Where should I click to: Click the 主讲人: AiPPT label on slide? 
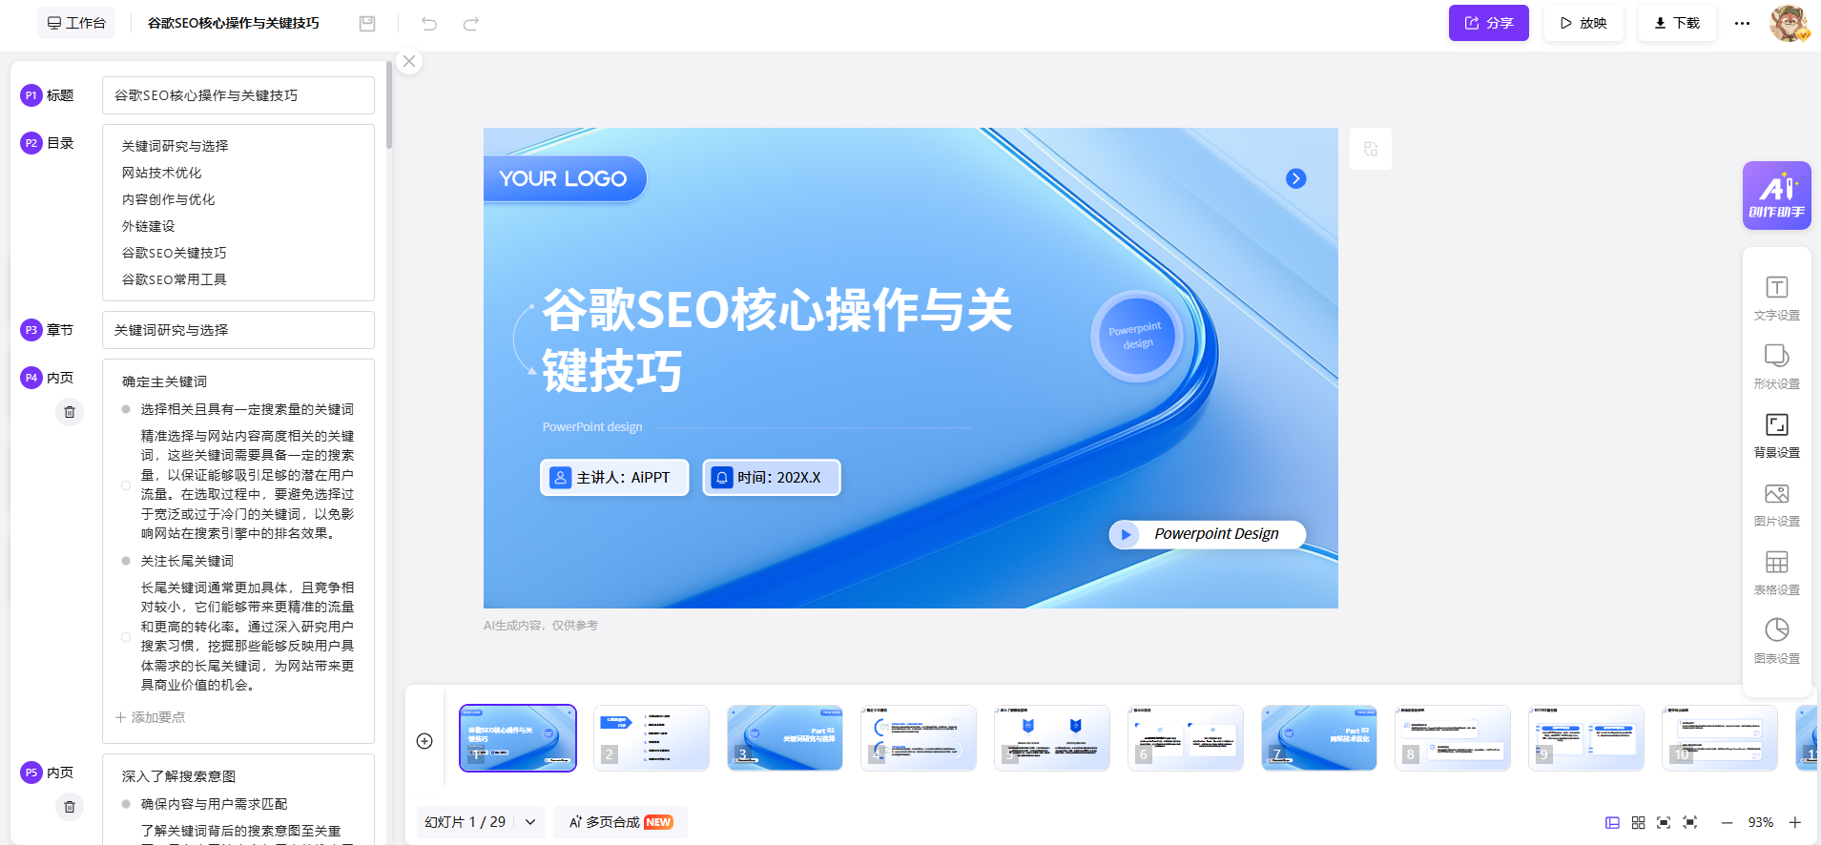click(x=614, y=477)
